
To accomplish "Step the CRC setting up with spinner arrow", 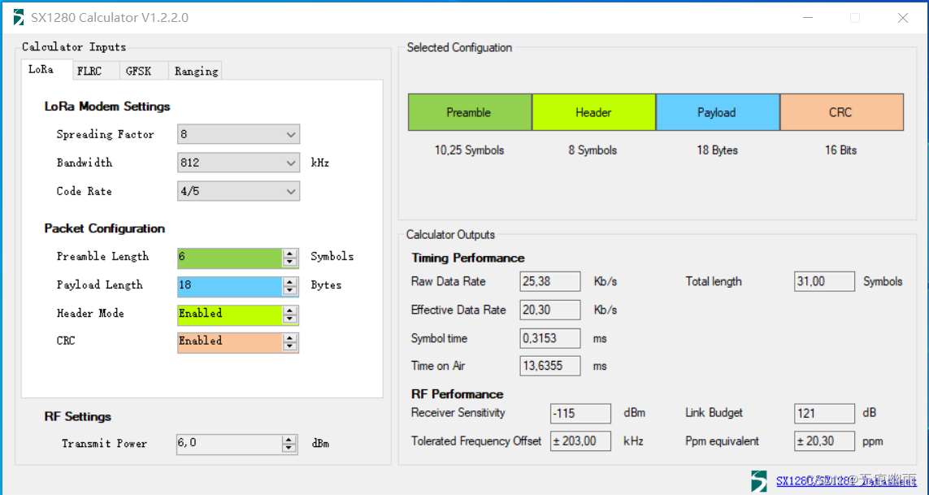I will [x=289, y=338].
